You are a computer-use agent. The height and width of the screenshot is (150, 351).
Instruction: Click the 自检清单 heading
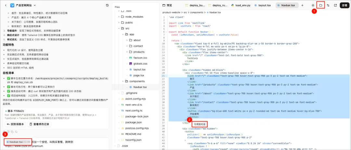point(8,73)
